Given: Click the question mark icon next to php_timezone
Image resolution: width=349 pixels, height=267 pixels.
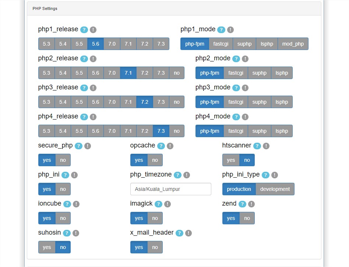Looking at the screenshot, I should point(177,175).
